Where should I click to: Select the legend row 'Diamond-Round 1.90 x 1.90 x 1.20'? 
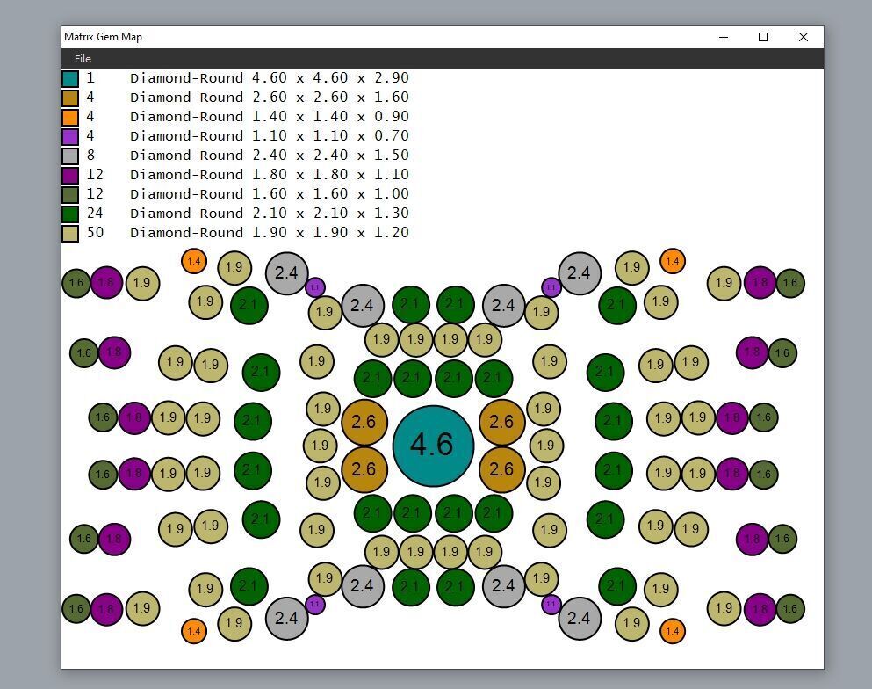click(270, 233)
